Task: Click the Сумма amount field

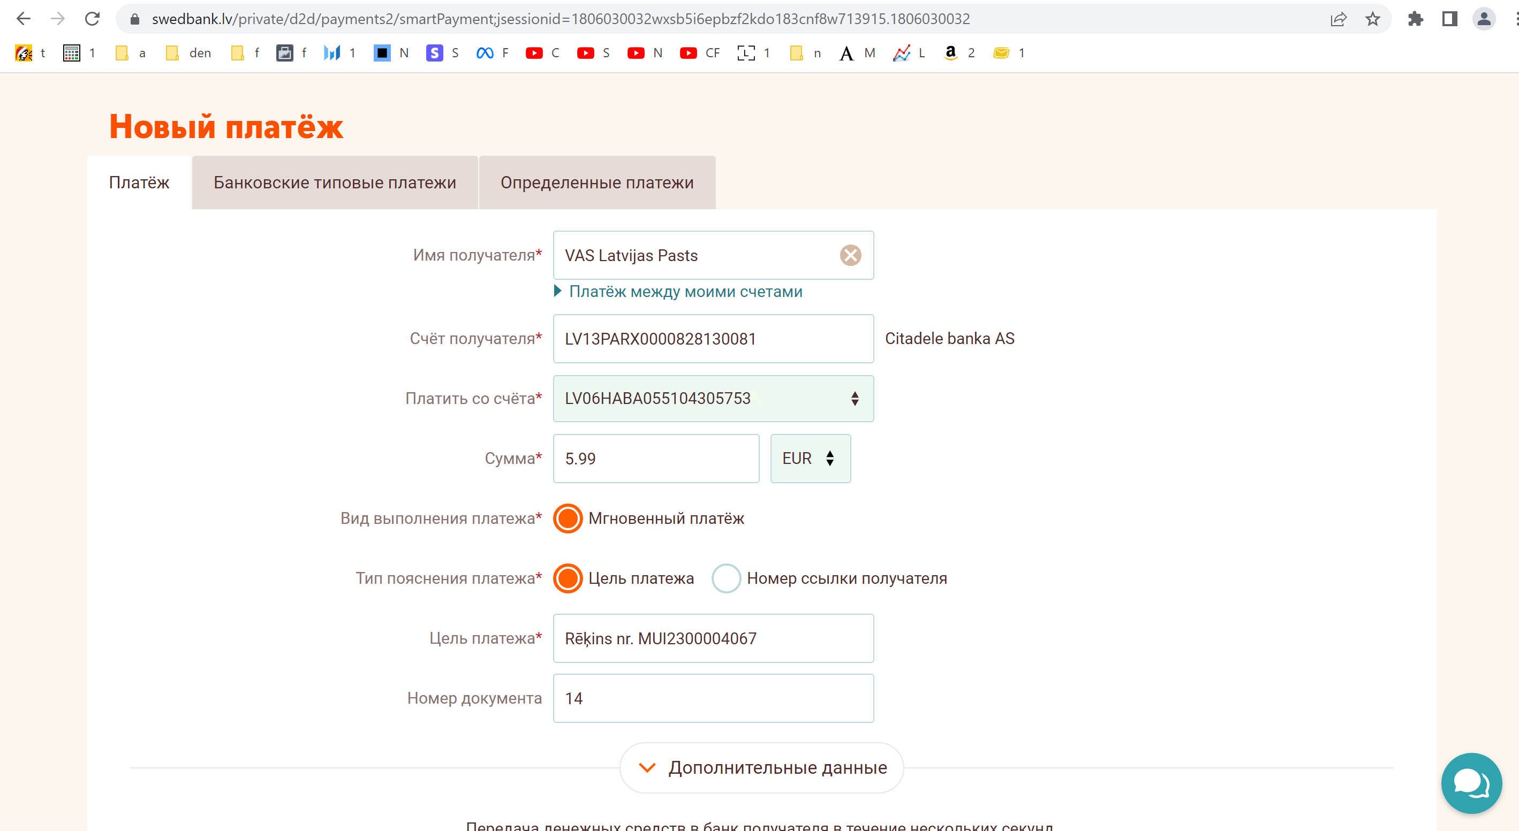Action: pyautogui.click(x=656, y=459)
